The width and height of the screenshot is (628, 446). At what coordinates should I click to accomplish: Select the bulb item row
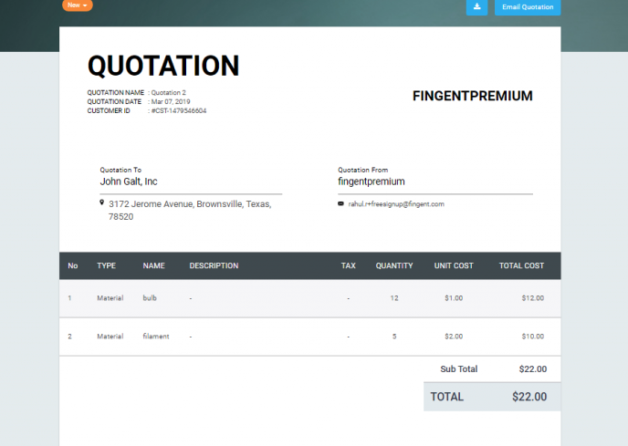(x=309, y=298)
